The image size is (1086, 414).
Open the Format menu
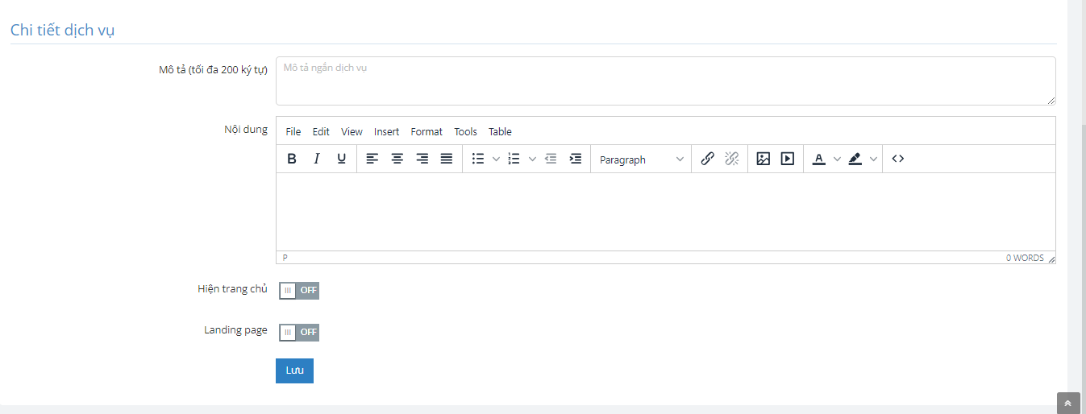(426, 131)
